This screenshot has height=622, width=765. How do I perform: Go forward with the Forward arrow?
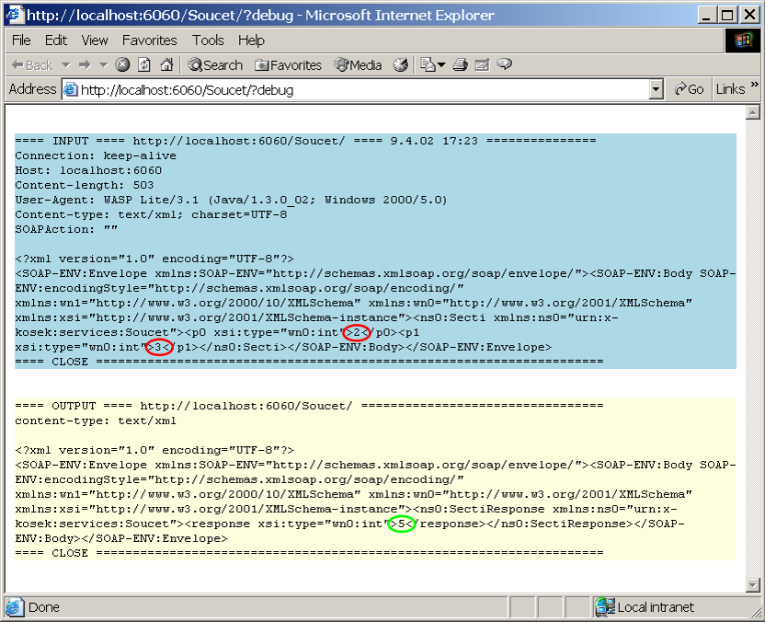[x=85, y=65]
